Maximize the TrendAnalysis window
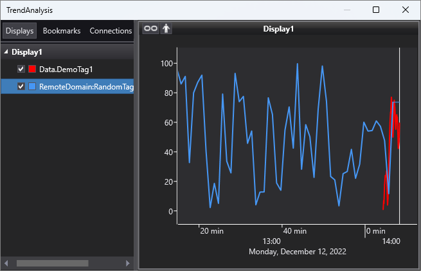This screenshot has width=421, height=271. 376,10
